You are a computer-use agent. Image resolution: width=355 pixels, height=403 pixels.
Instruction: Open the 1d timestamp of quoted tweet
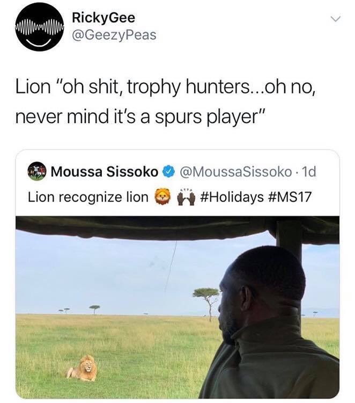click(309, 172)
